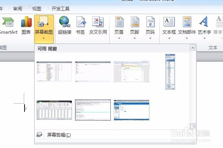The width and height of the screenshot is (223, 148).
Task: Click the 首字下沉 drop cap icon
Action: 219,22
